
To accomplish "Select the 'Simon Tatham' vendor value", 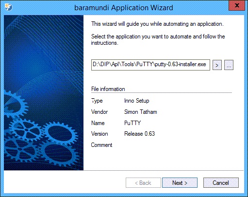I will click(x=141, y=112).
